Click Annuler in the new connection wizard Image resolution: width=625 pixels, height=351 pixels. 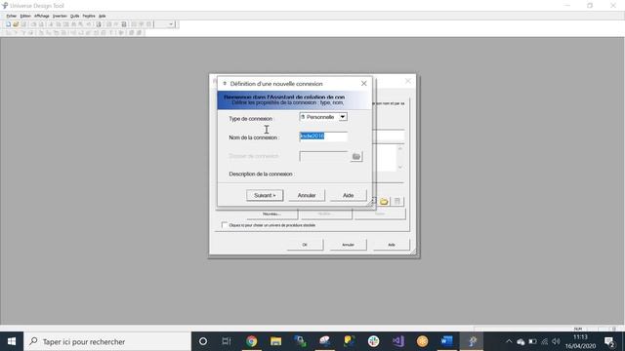coord(307,195)
